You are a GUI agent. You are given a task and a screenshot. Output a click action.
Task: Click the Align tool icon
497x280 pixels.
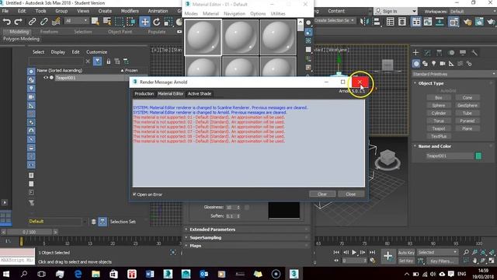[377, 22]
